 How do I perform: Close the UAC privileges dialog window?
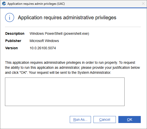[143, 4]
